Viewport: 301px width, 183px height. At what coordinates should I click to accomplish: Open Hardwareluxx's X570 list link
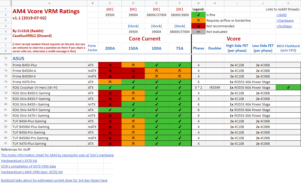point(19,161)
